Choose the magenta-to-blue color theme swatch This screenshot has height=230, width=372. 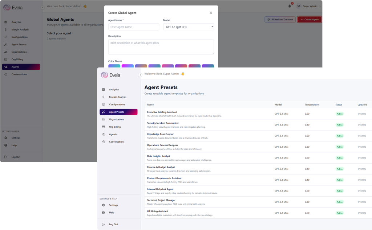point(128,66)
